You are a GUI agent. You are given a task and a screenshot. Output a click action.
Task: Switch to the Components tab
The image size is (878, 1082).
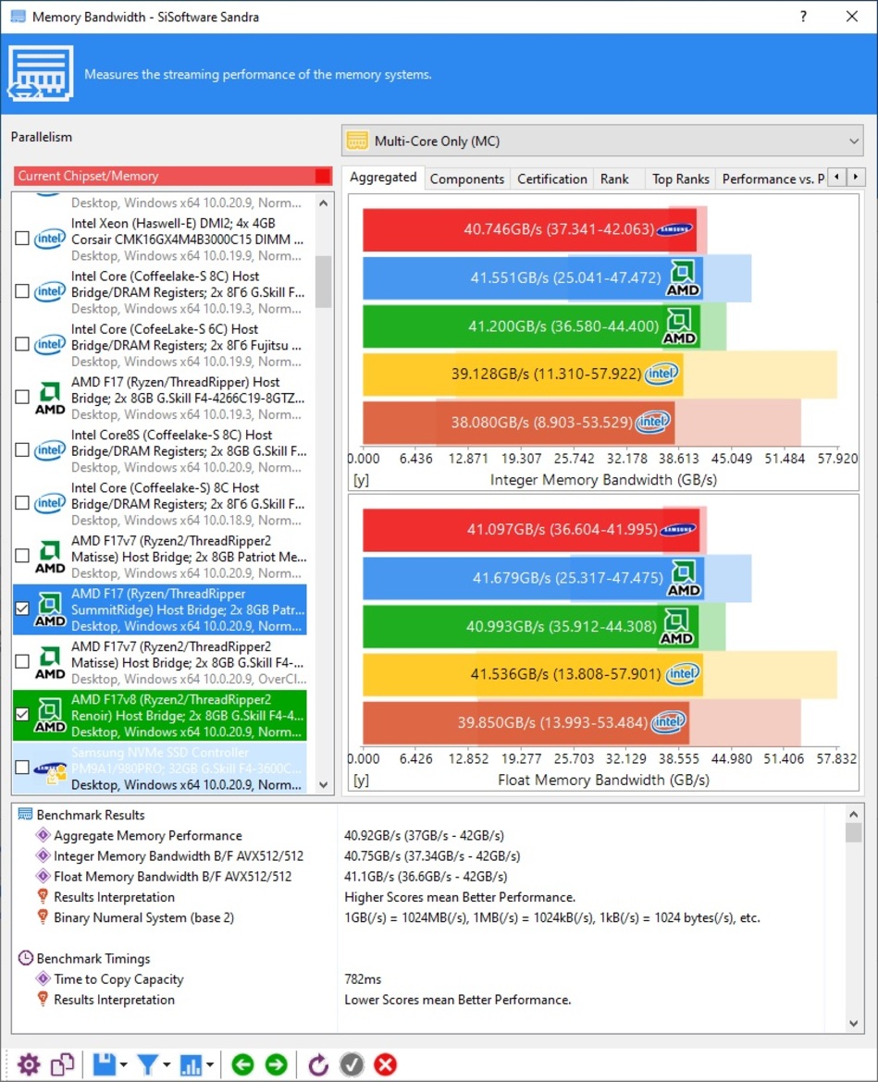467,178
